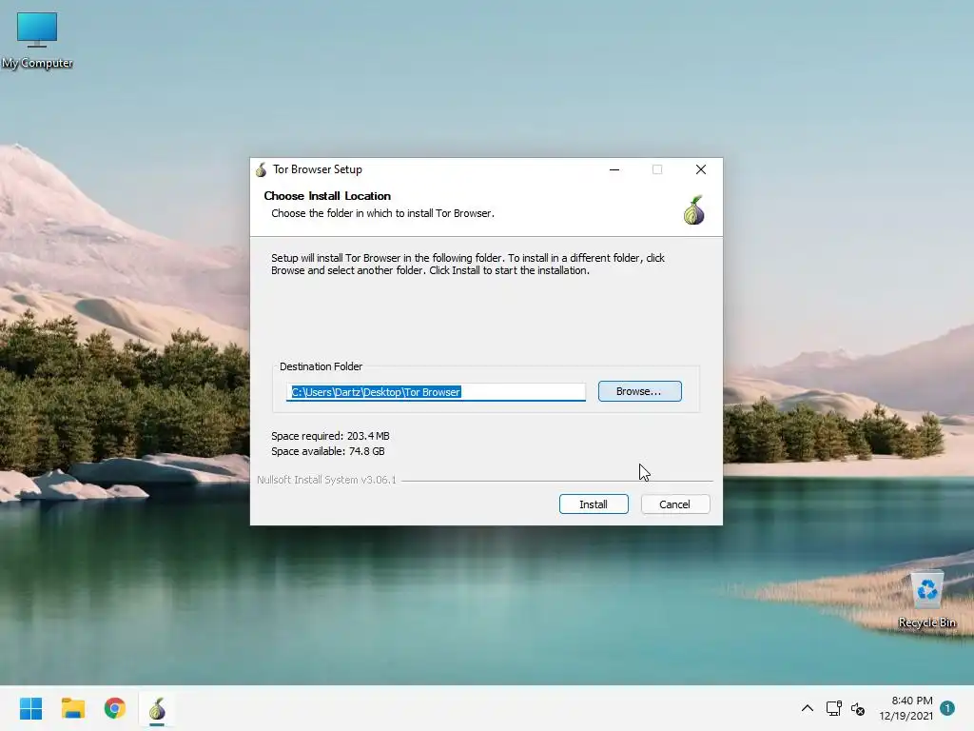Click the 'Destination Folder' group label
The width and height of the screenshot is (974, 731).
tap(321, 366)
